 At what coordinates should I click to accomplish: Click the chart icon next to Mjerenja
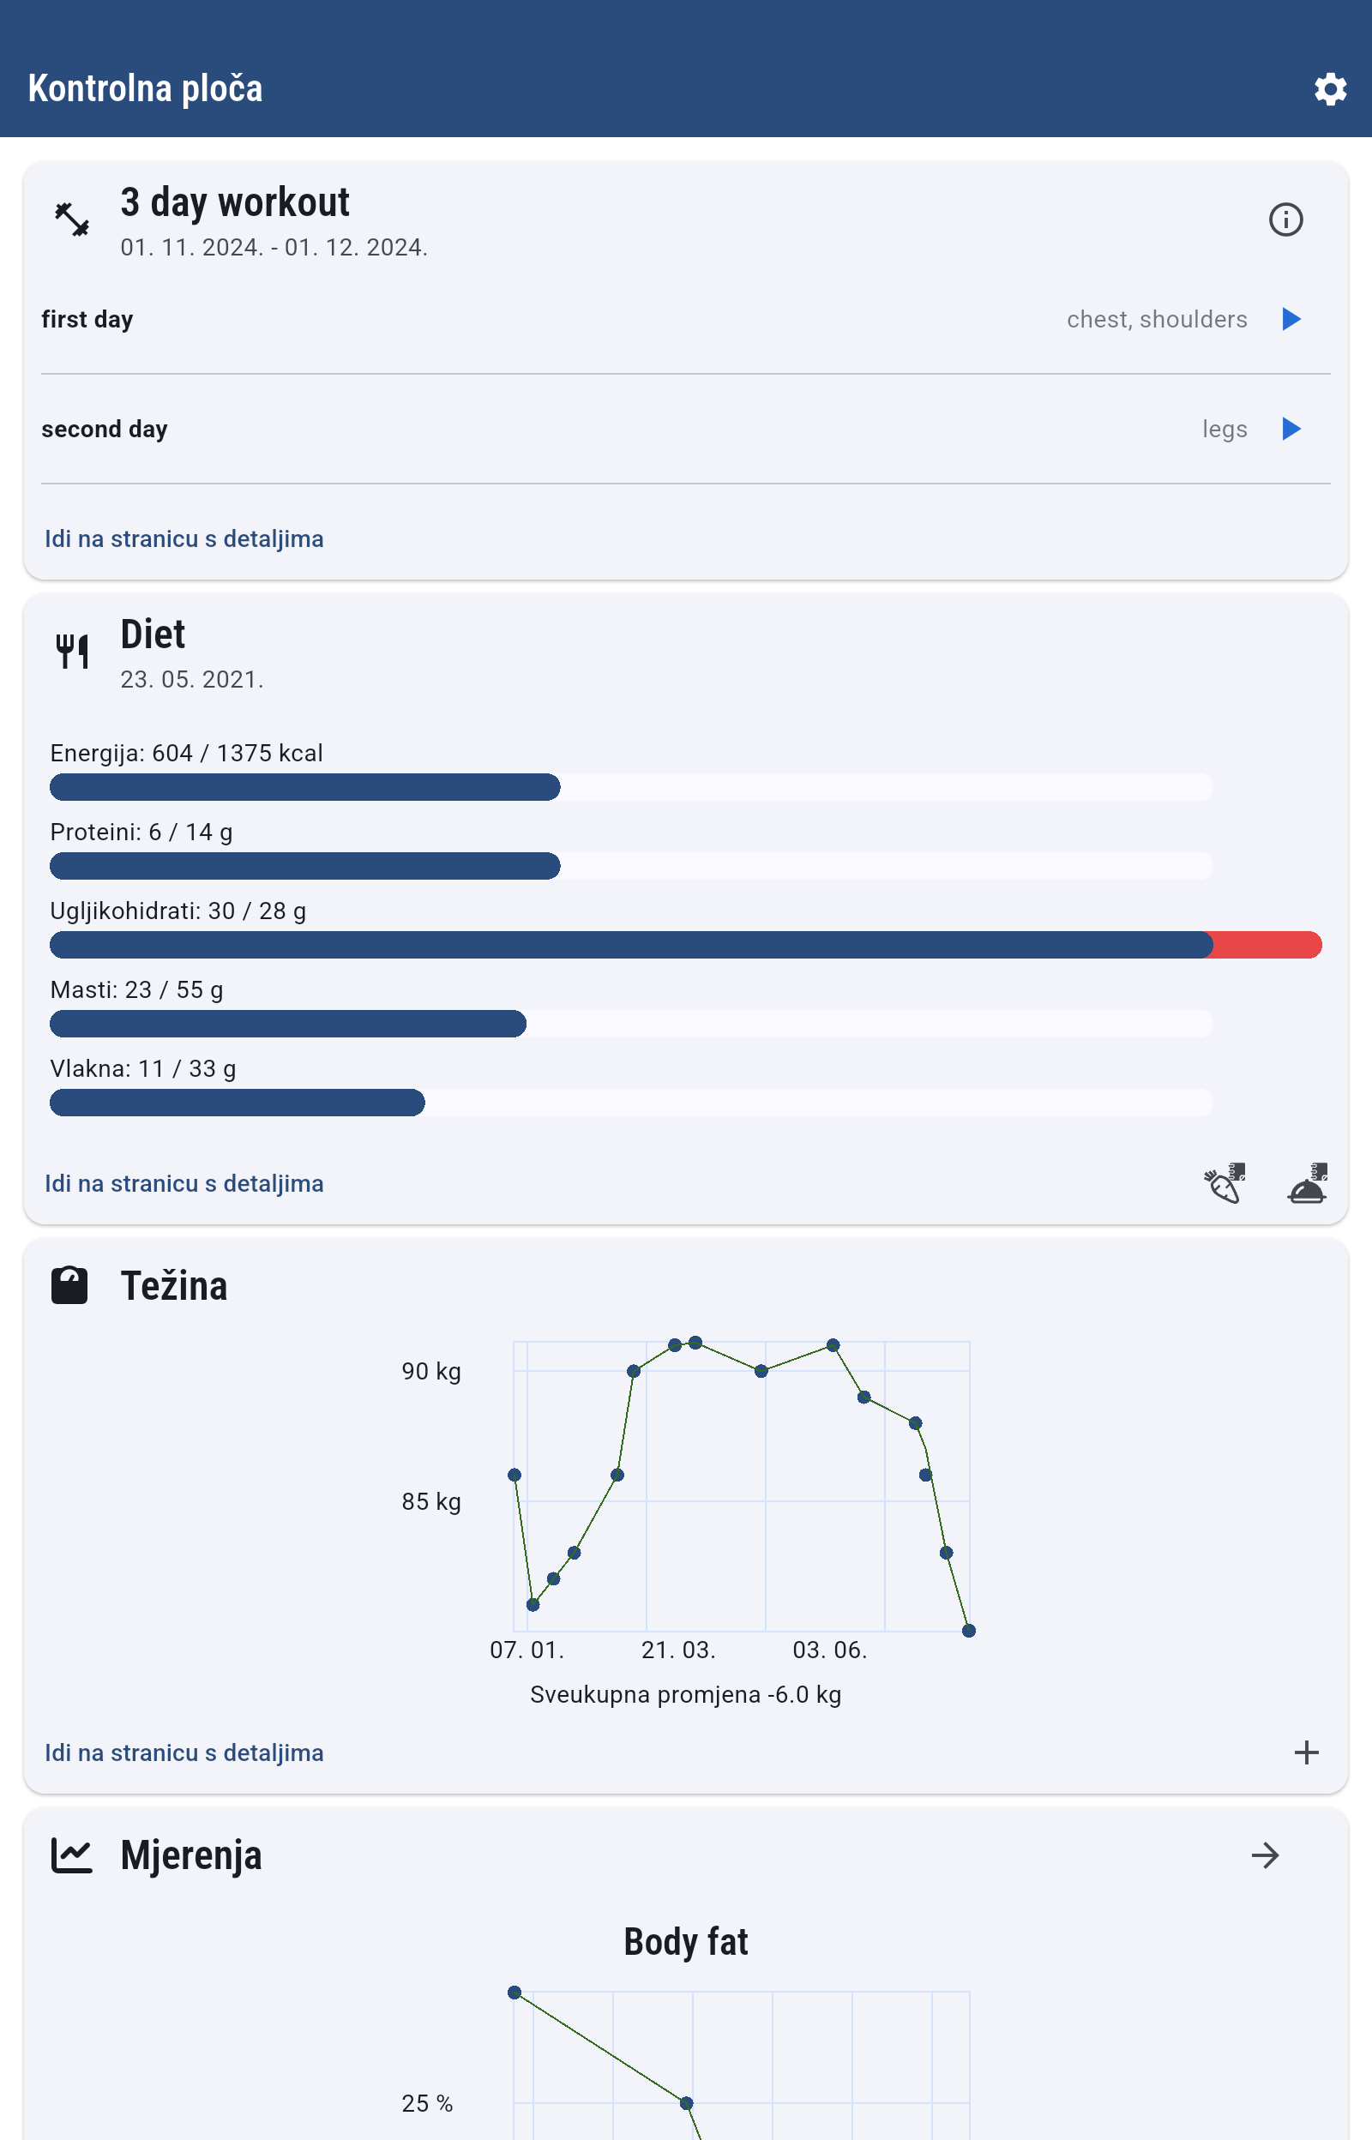tap(71, 1856)
